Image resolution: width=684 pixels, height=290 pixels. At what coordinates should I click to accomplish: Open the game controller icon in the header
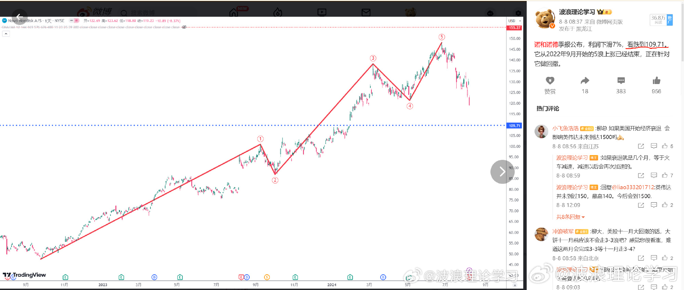(x=490, y=13)
